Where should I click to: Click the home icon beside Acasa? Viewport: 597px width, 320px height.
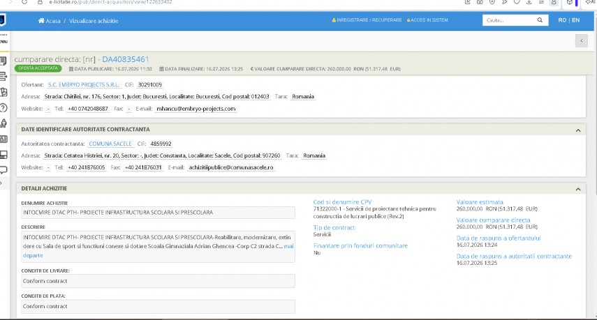(x=41, y=20)
